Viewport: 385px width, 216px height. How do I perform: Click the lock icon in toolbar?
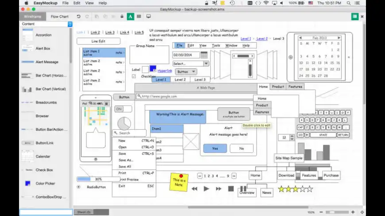click(122, 16)
